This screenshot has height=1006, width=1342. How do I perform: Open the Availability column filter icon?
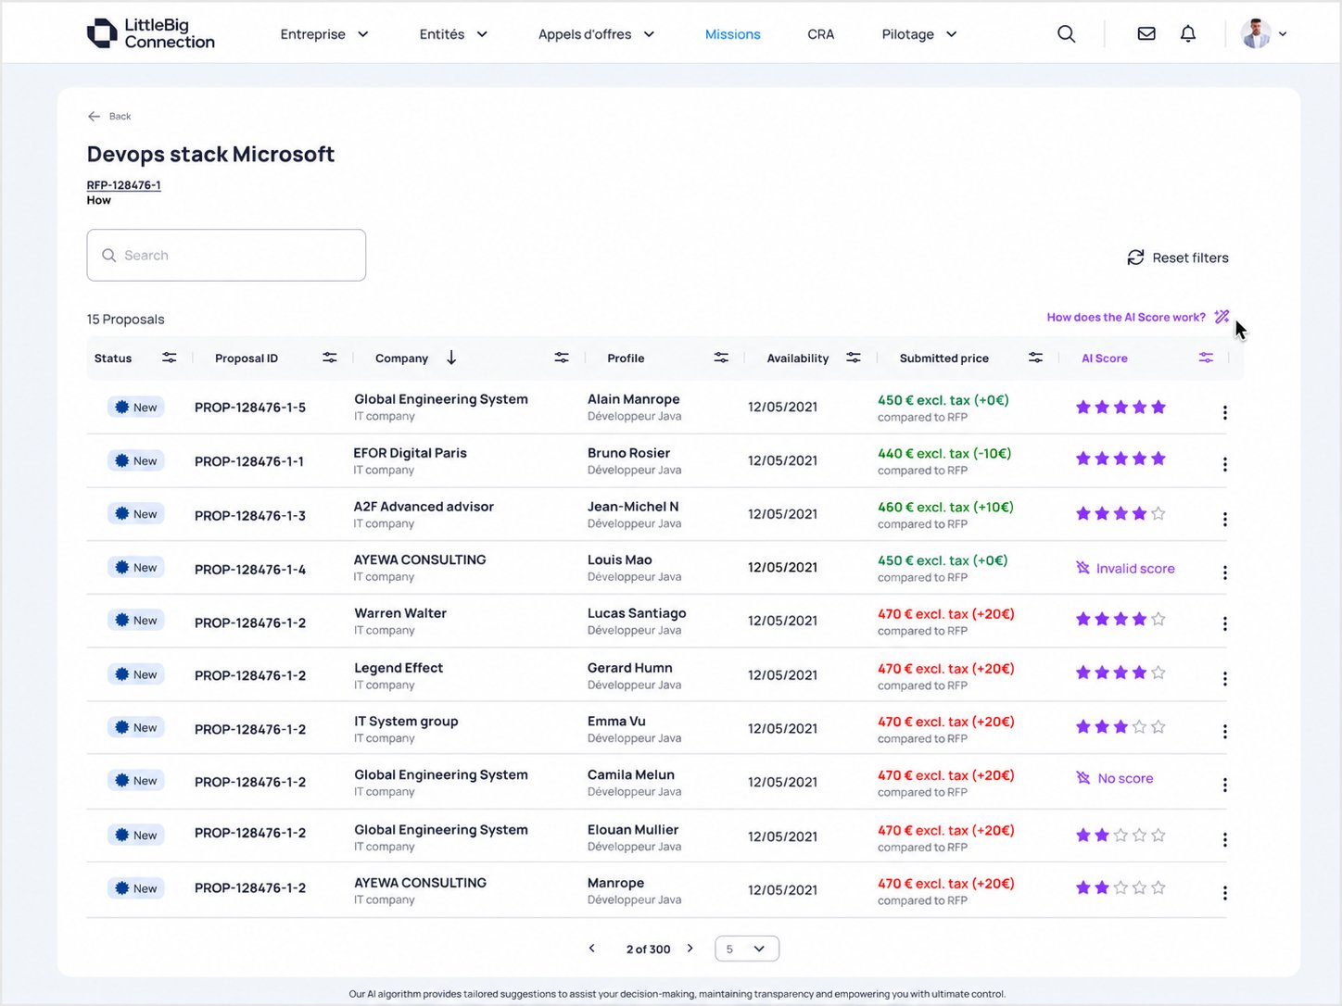[x=854, y=358]
